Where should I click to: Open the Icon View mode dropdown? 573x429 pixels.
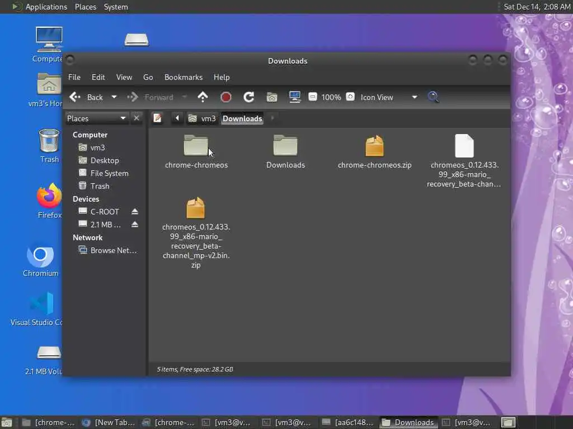[389, 97]
